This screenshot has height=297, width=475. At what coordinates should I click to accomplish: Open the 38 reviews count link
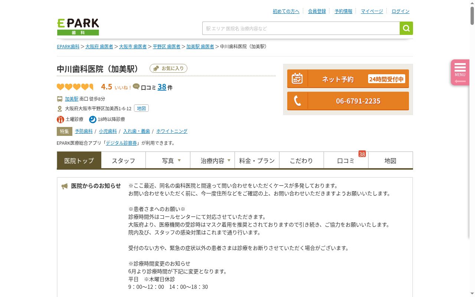(162, 87)
